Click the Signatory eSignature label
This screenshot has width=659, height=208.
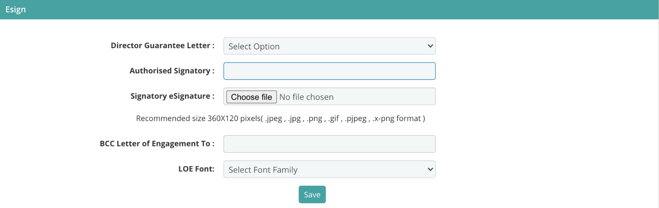pyautogui.click(x=172, y=96)
